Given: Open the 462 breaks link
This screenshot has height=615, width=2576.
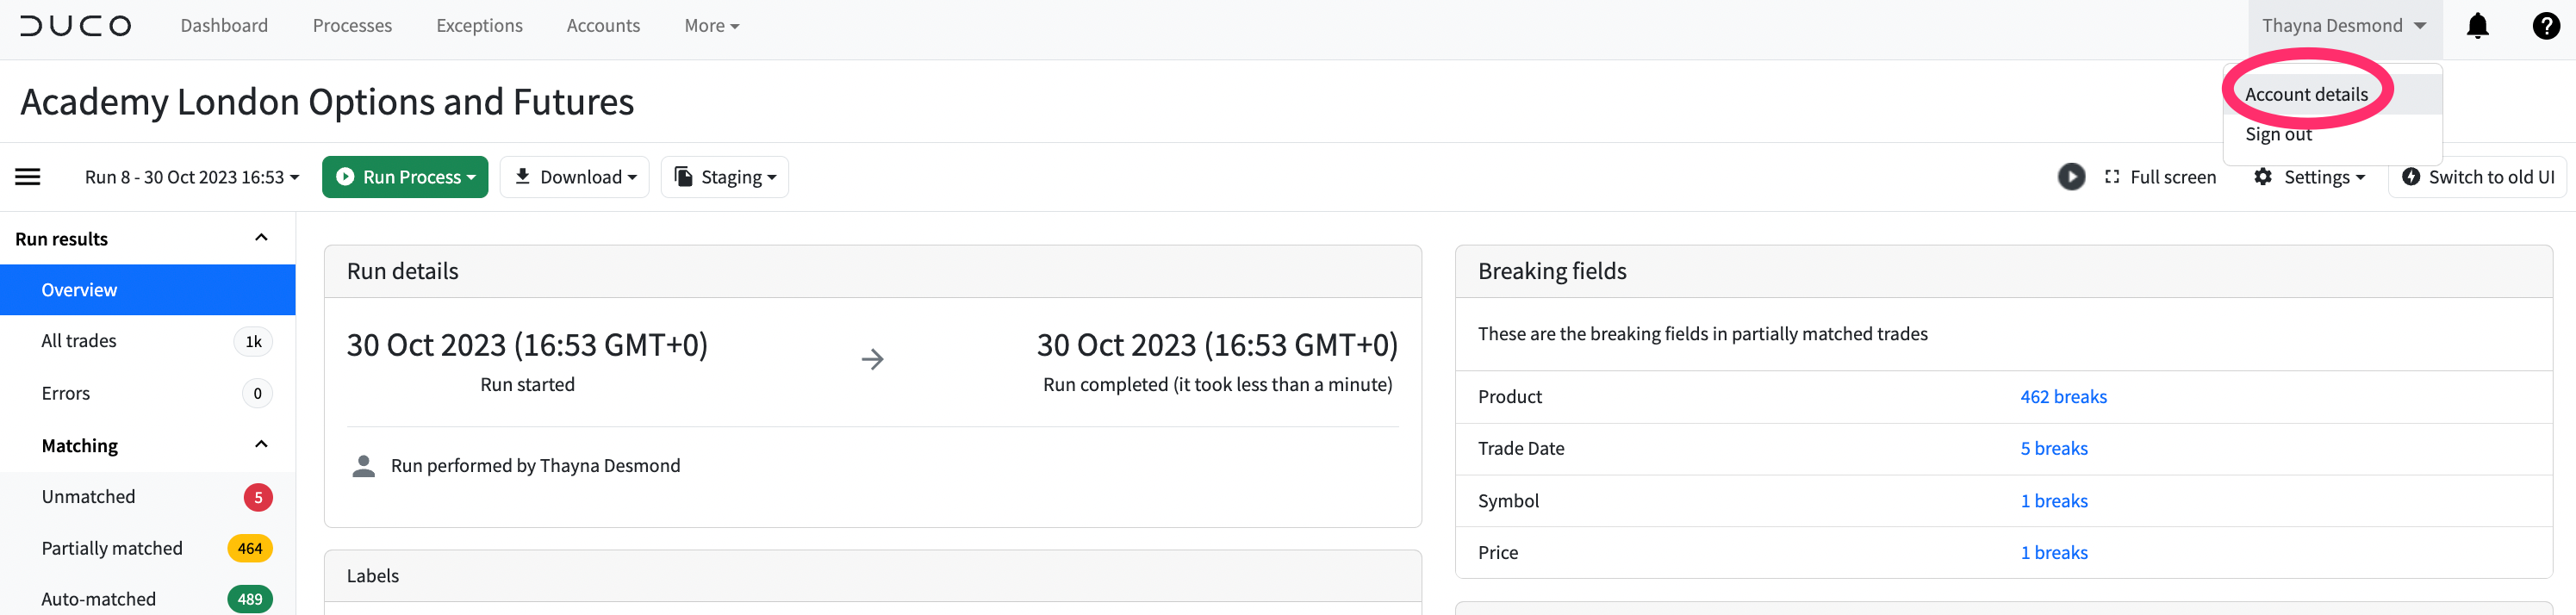Looking at the screenshot, I should (x=2063, y=397).
